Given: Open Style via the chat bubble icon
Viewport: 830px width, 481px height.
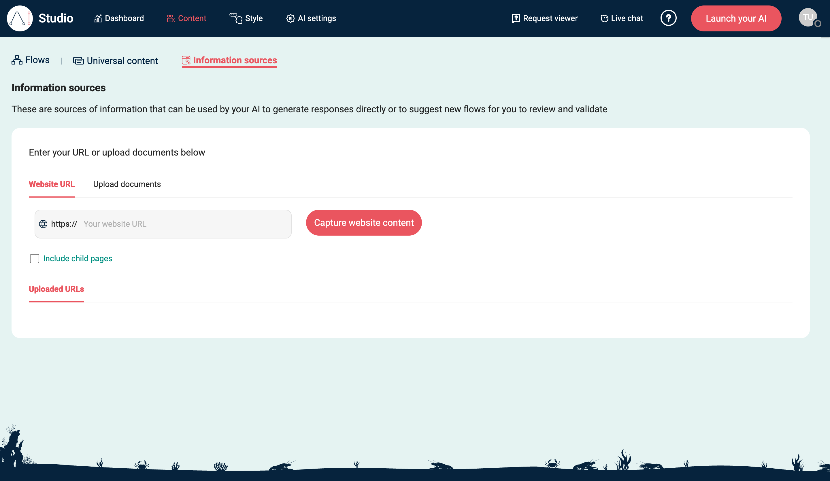Looking at the screenshot, I should [x=236, y=18].
